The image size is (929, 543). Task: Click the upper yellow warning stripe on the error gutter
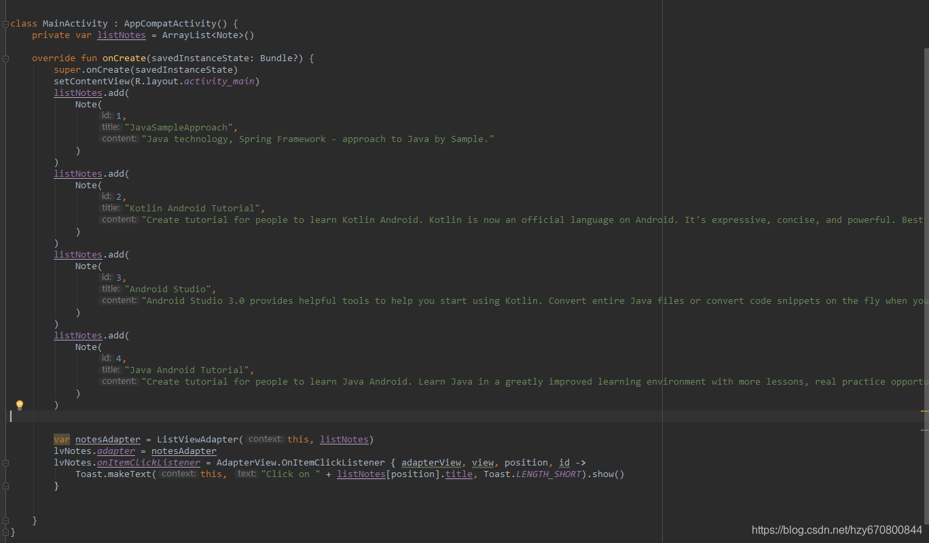pos(925,410)
